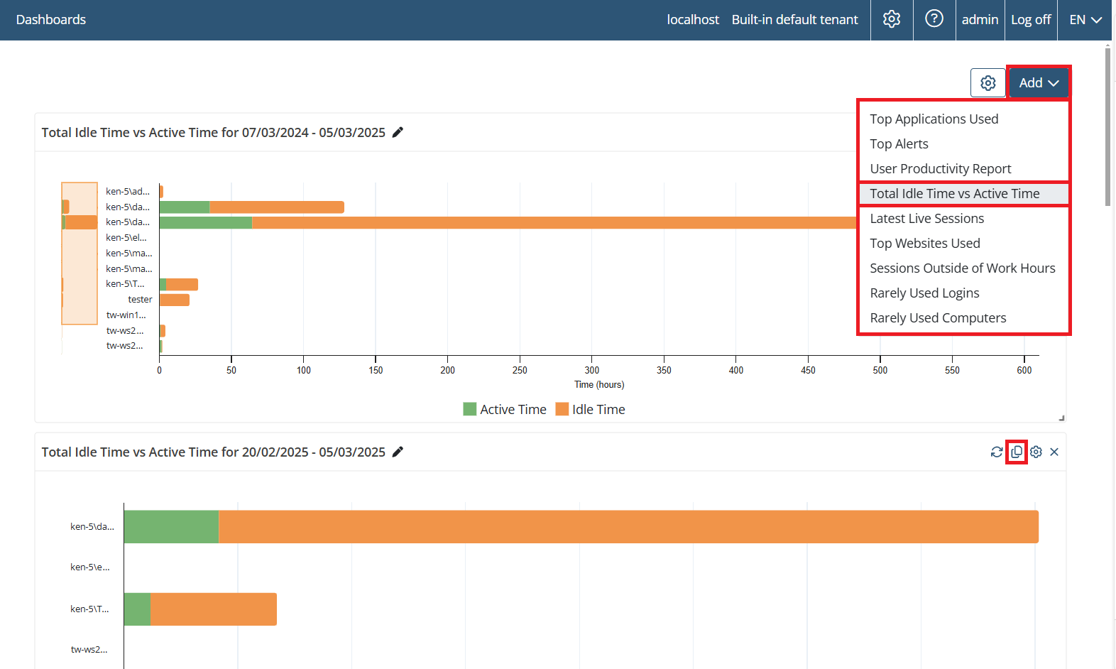Image resolution: width=1116 pixels, height=669 pixels.
Task: Select Sessions Outside of Work Hours
Action: [962, 268]
